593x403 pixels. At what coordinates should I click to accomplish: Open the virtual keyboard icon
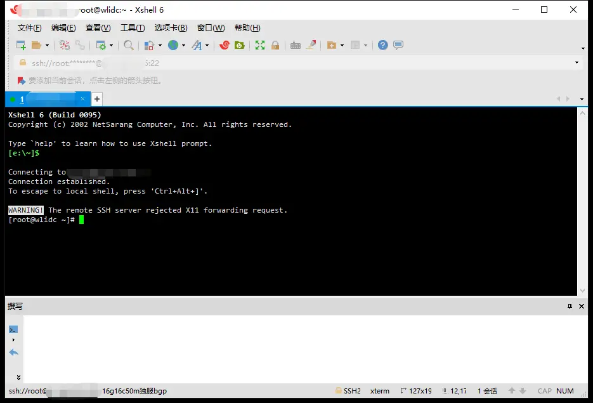coord(296,45)
